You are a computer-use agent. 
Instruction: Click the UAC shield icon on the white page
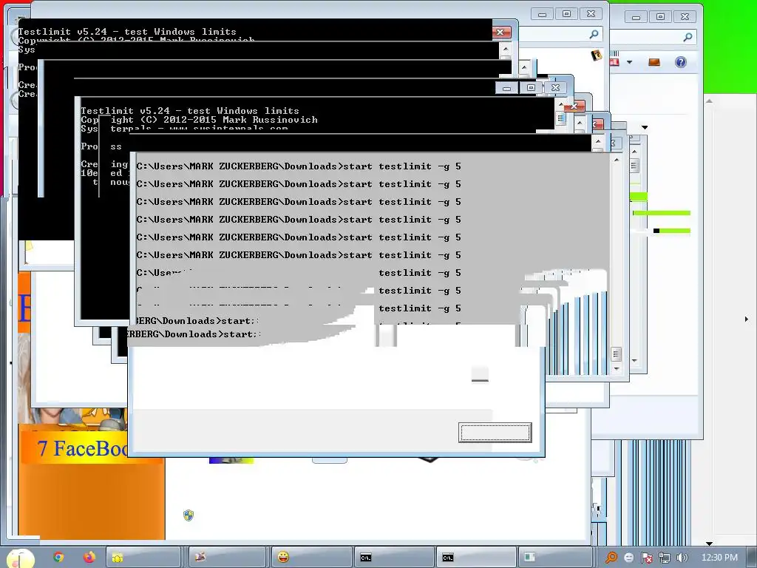coord(189,515)
